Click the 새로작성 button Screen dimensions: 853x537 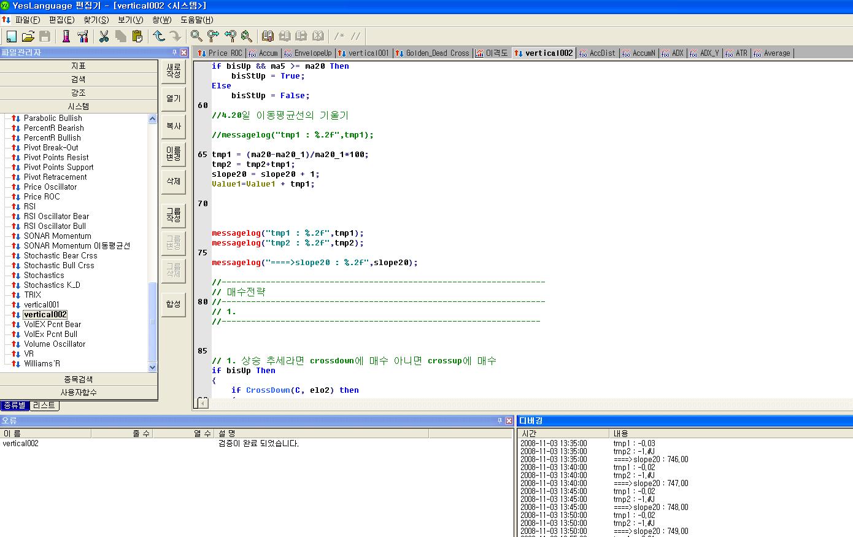(x=174, y=71)
